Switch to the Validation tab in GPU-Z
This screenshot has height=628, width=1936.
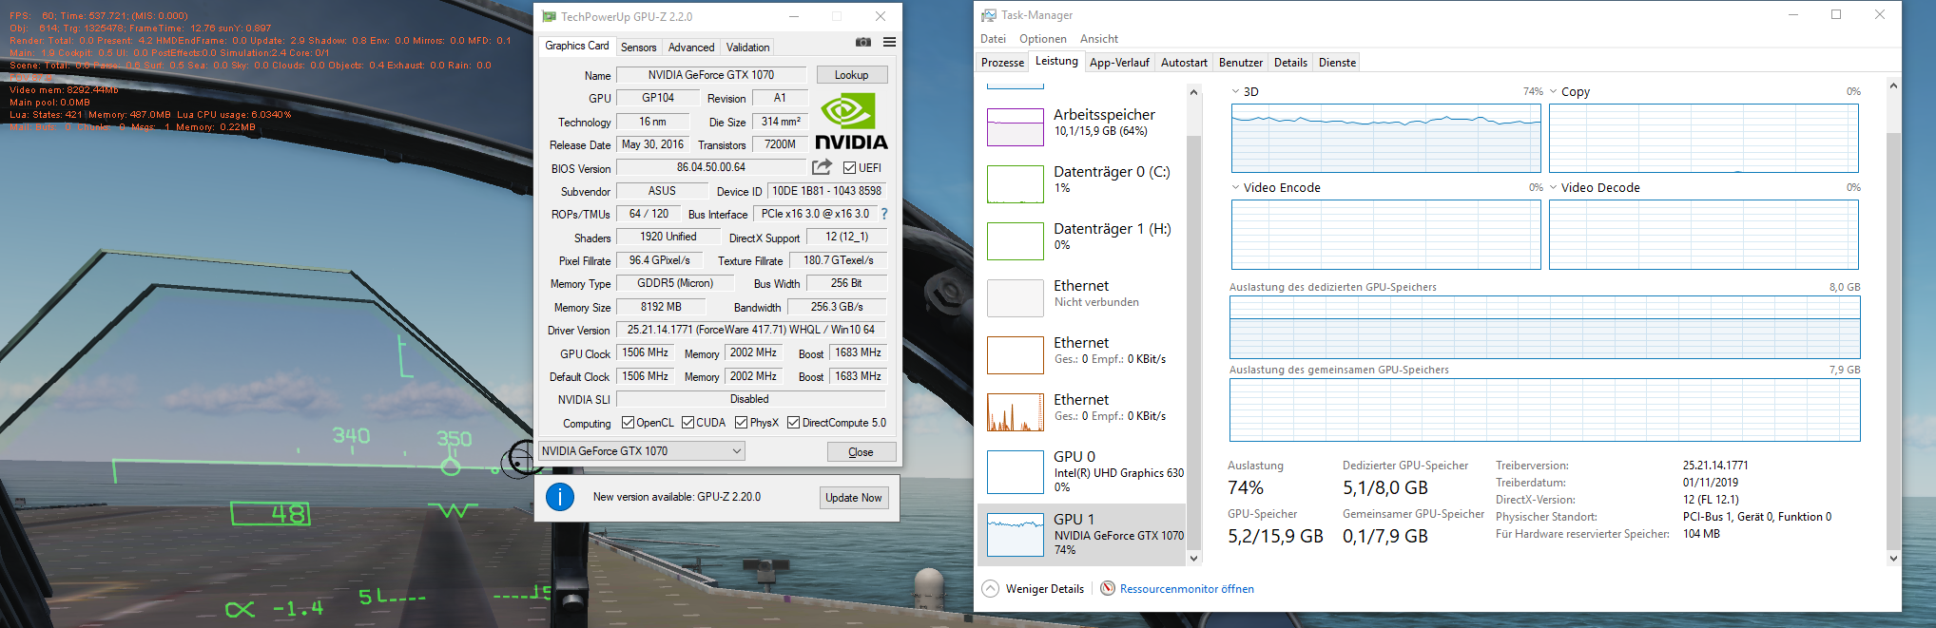pos(748,48)
